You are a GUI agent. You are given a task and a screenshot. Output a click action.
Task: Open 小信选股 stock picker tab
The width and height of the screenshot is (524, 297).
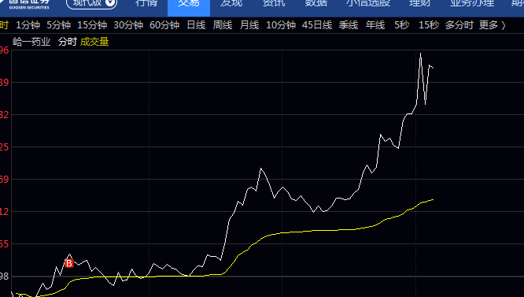[368, 3]
